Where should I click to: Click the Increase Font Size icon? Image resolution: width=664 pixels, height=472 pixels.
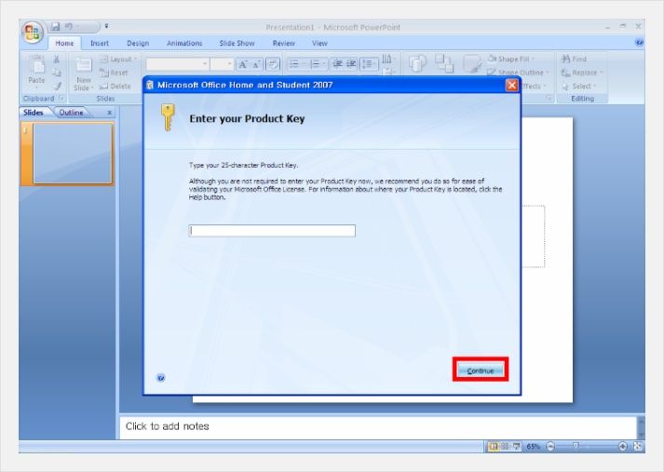click(243, 64)
